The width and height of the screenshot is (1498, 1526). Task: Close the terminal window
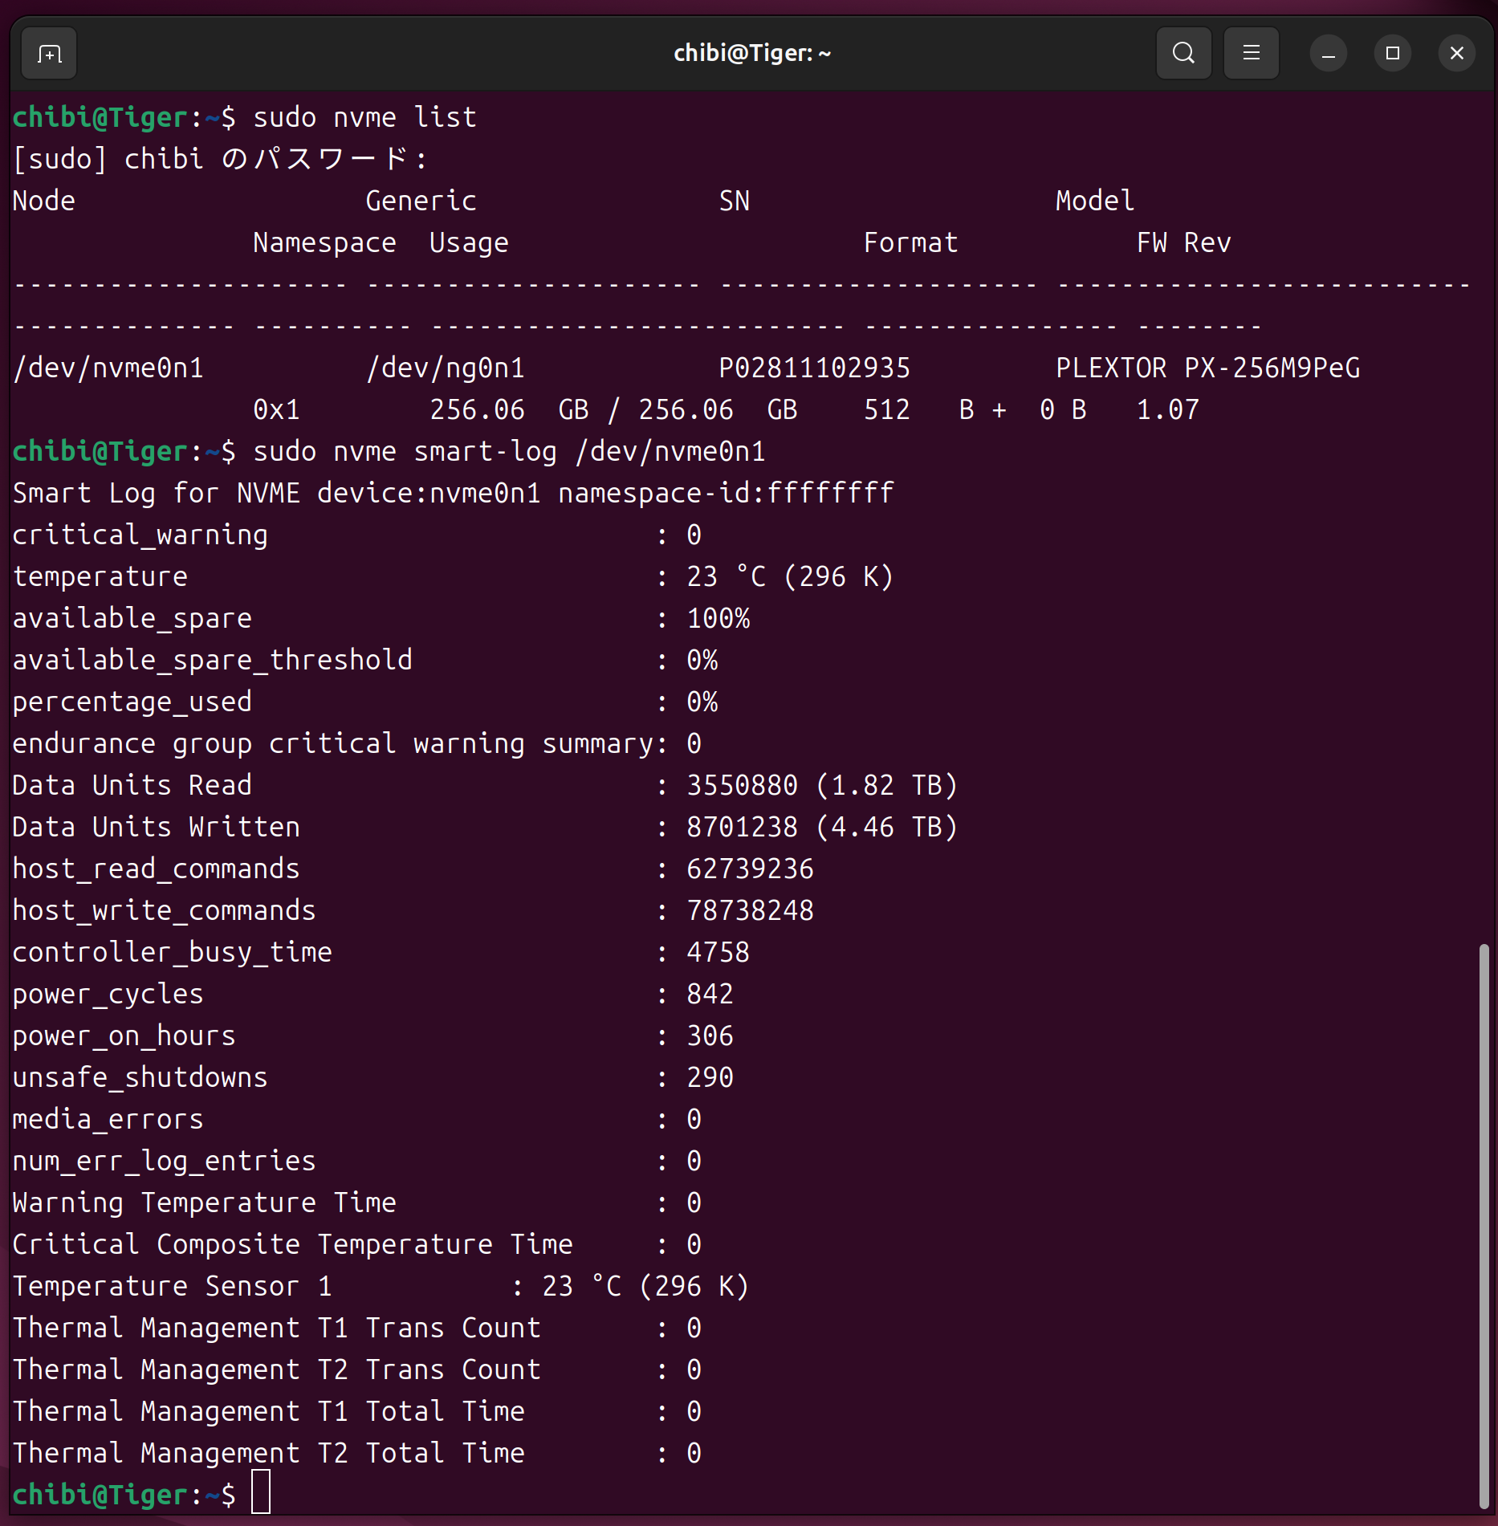tap(1456, 54)
